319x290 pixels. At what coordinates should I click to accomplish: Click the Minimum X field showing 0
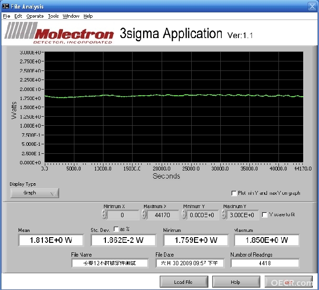click(123, 215)
